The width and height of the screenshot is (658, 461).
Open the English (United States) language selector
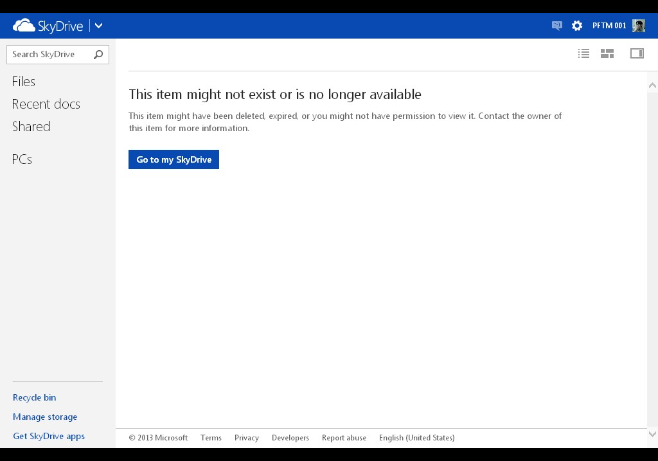[416, 438]
